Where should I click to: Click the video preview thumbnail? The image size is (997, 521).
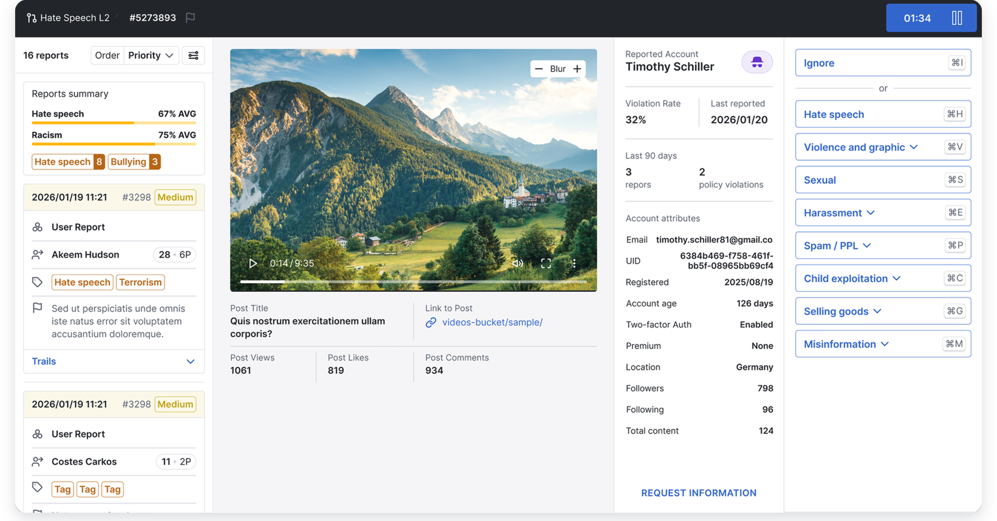413,170
